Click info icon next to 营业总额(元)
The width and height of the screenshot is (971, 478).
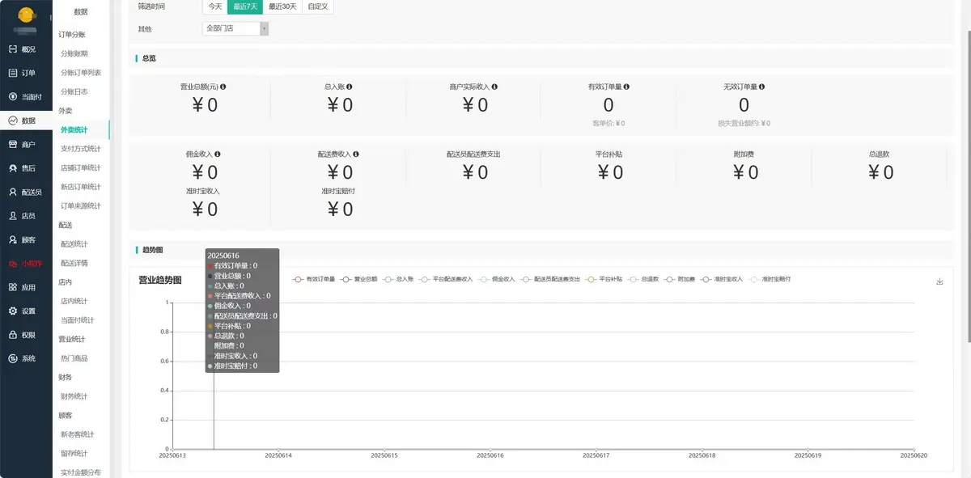223,87
